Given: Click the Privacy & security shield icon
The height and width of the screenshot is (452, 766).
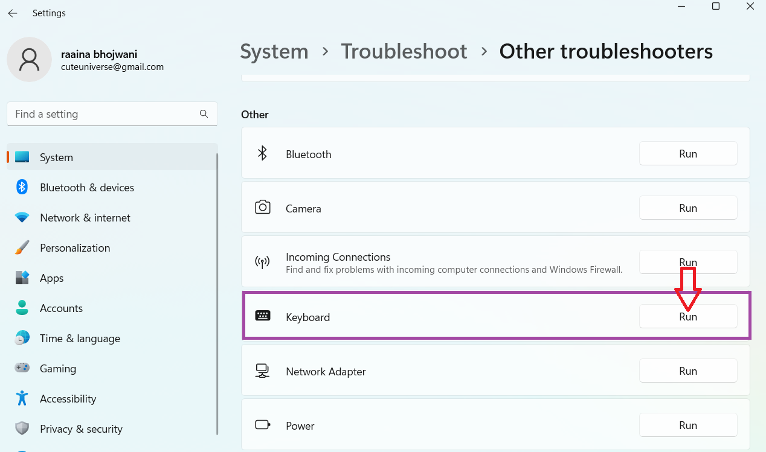Looking at the screenshot, I should (x=22, y=428).
